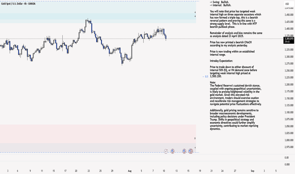Open the middle US flag economic event icon

point(184,151)
